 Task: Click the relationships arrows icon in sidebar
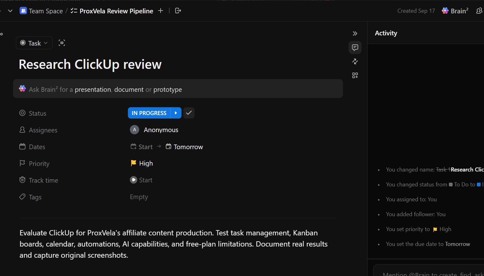pos(355,61)
